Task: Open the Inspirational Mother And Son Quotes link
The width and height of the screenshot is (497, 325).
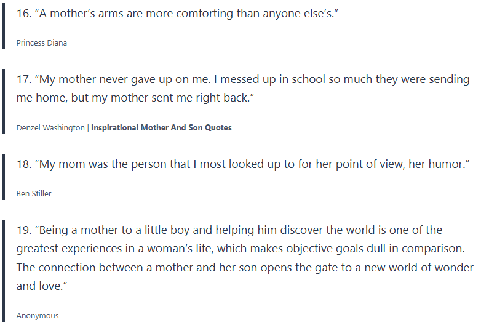Action: (161, 128)
